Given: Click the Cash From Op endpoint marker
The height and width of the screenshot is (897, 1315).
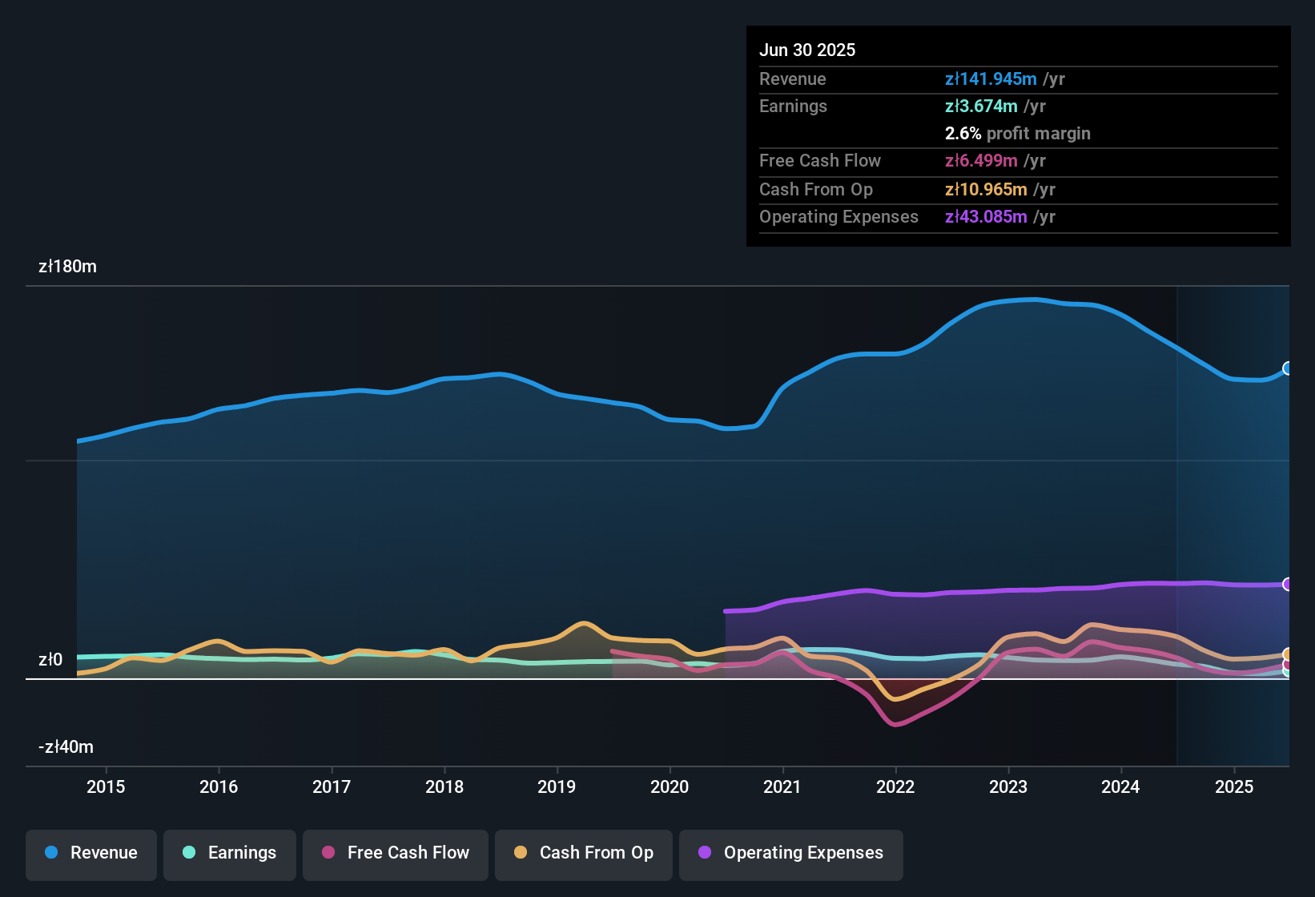Looking at the screenshot, I should pyautogui.click(x=1287, y=654).
